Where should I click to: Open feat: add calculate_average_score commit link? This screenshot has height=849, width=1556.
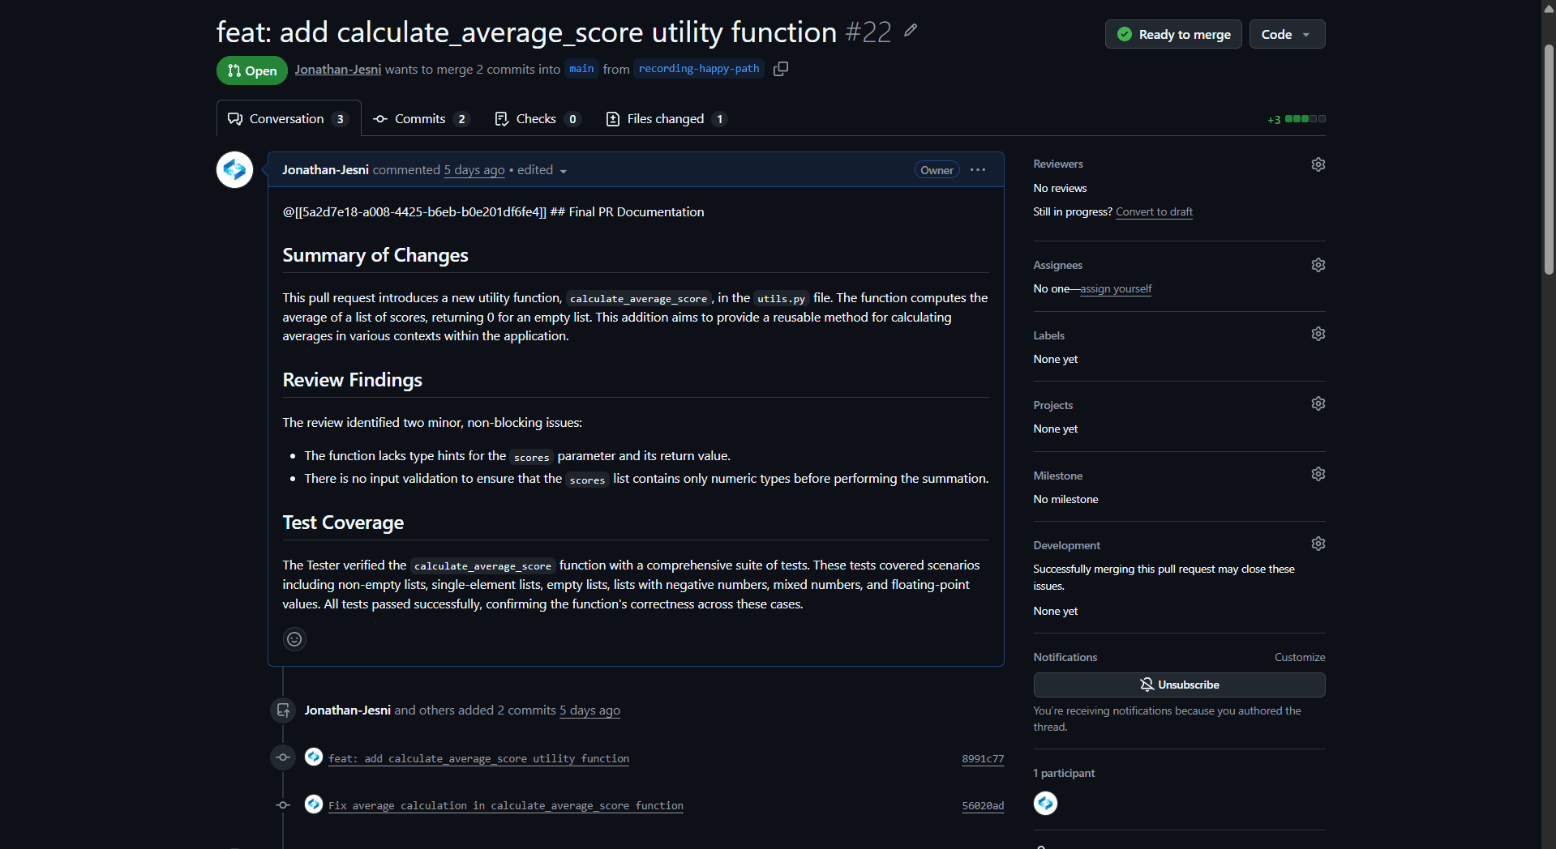click(478, 758)
